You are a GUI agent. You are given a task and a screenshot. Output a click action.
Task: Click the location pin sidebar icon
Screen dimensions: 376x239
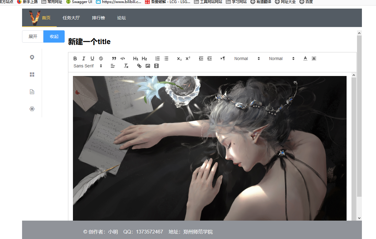coord(32,57)
